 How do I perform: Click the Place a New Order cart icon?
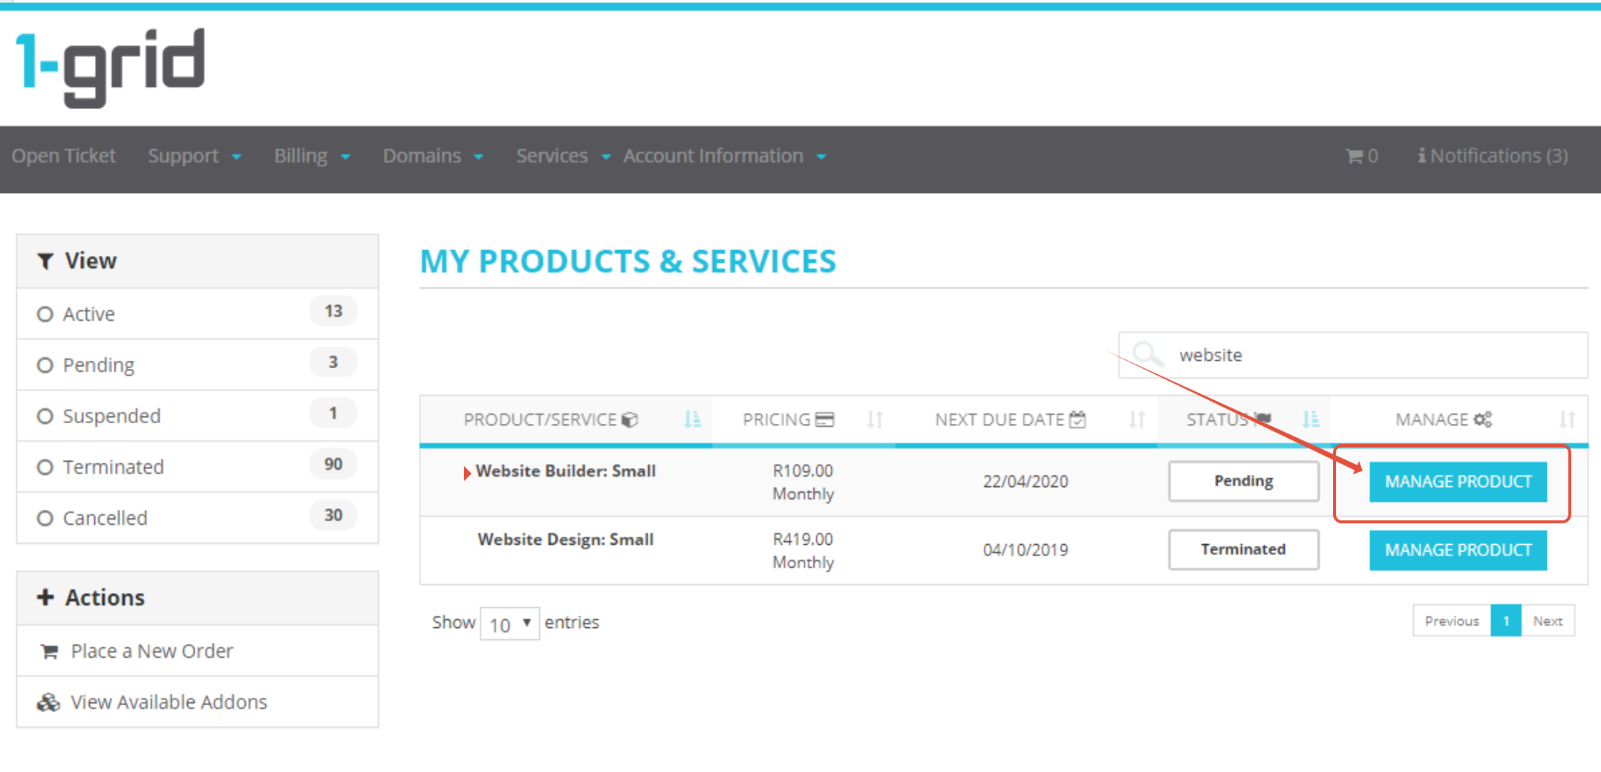[x=50, y=652]
